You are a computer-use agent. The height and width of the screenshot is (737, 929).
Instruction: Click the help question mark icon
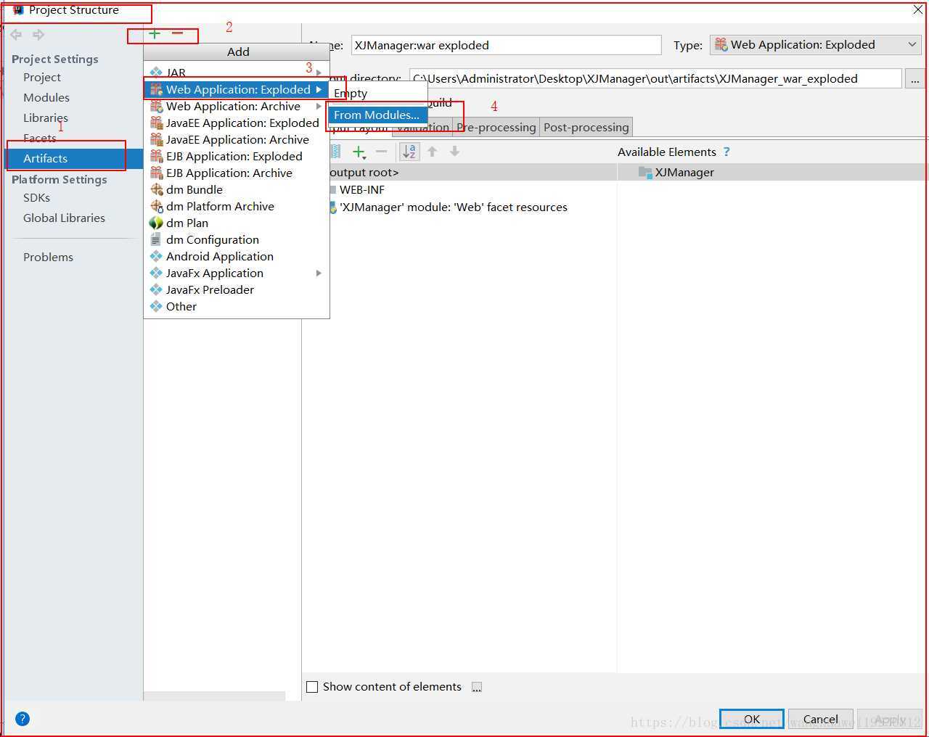click(22, 719)
